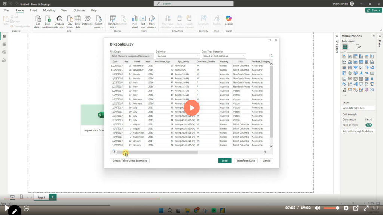
Task: Choose the Clustered column chart visual
Action: 361,57
